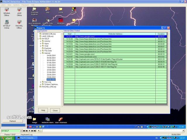Click right arrow of frame scrollbar
Image resolution: width=187 pixels, height=140 pixels.
[183, 131]
